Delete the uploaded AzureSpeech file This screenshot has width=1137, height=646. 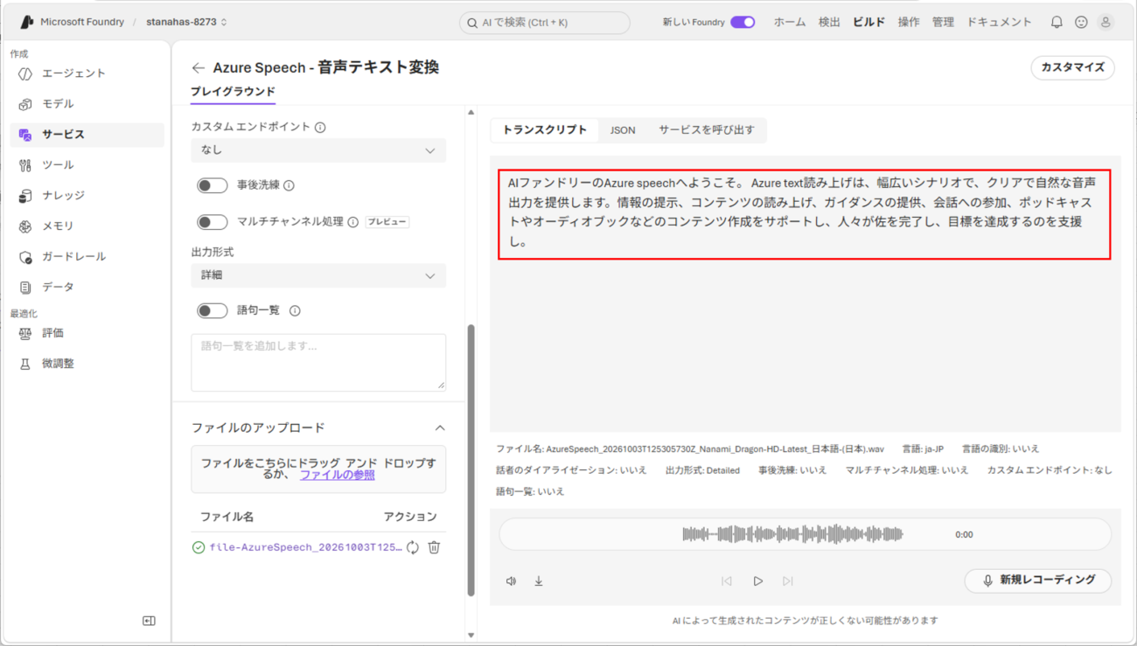click(x=434, y=547)
